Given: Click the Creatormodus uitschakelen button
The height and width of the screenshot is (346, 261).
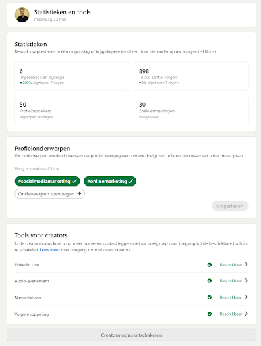Looking at the screenshot, I should click(x=132, y=335).
